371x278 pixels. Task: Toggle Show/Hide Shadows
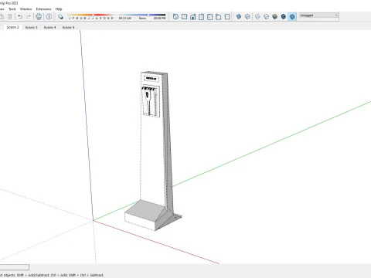click(x=60, y=17)
